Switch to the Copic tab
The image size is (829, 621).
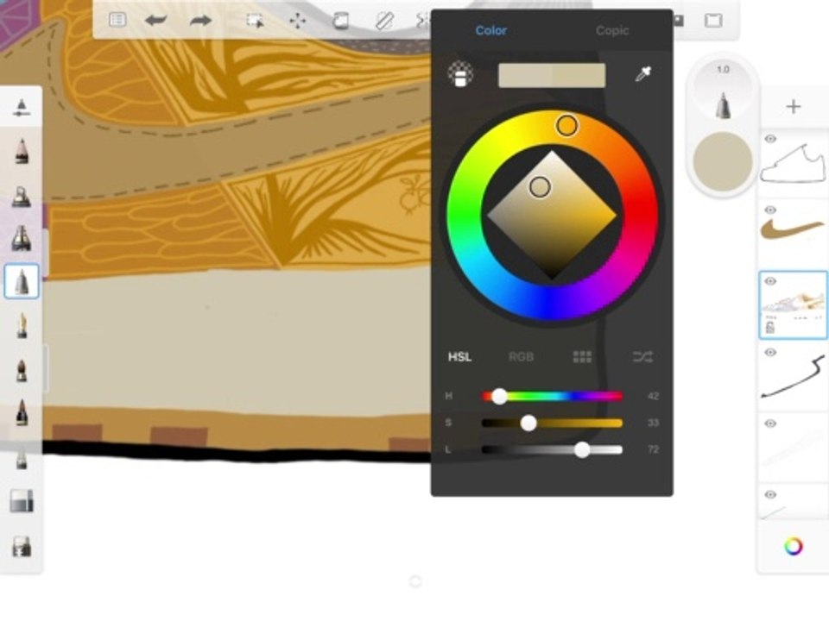pos(612,31)
